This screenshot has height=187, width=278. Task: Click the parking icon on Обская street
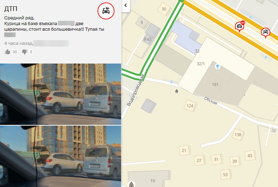pyautogui.click(x=171, y=82)
